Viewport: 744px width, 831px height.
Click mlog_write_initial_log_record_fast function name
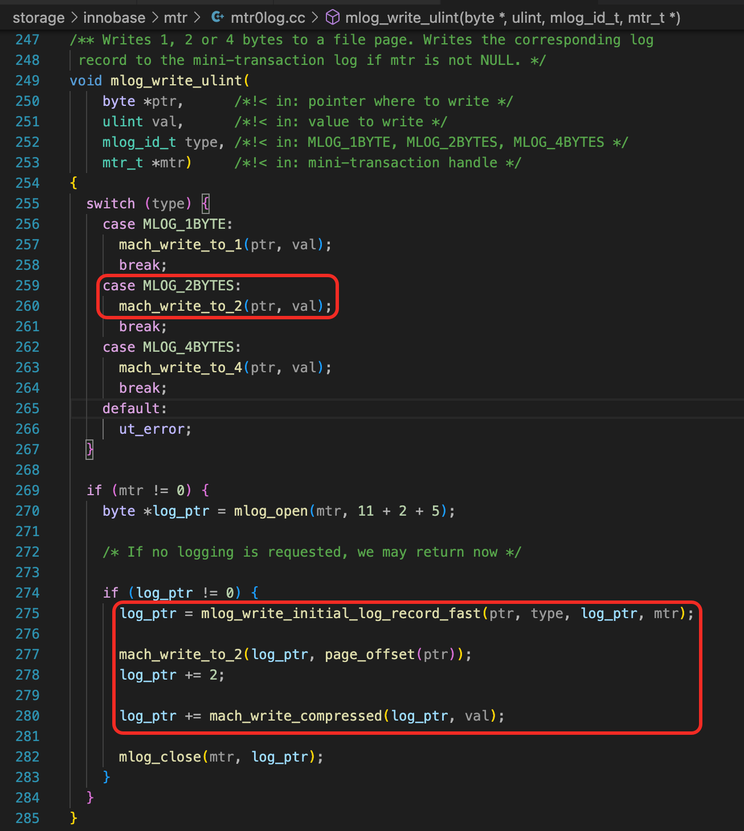click(x=341, y=614)
